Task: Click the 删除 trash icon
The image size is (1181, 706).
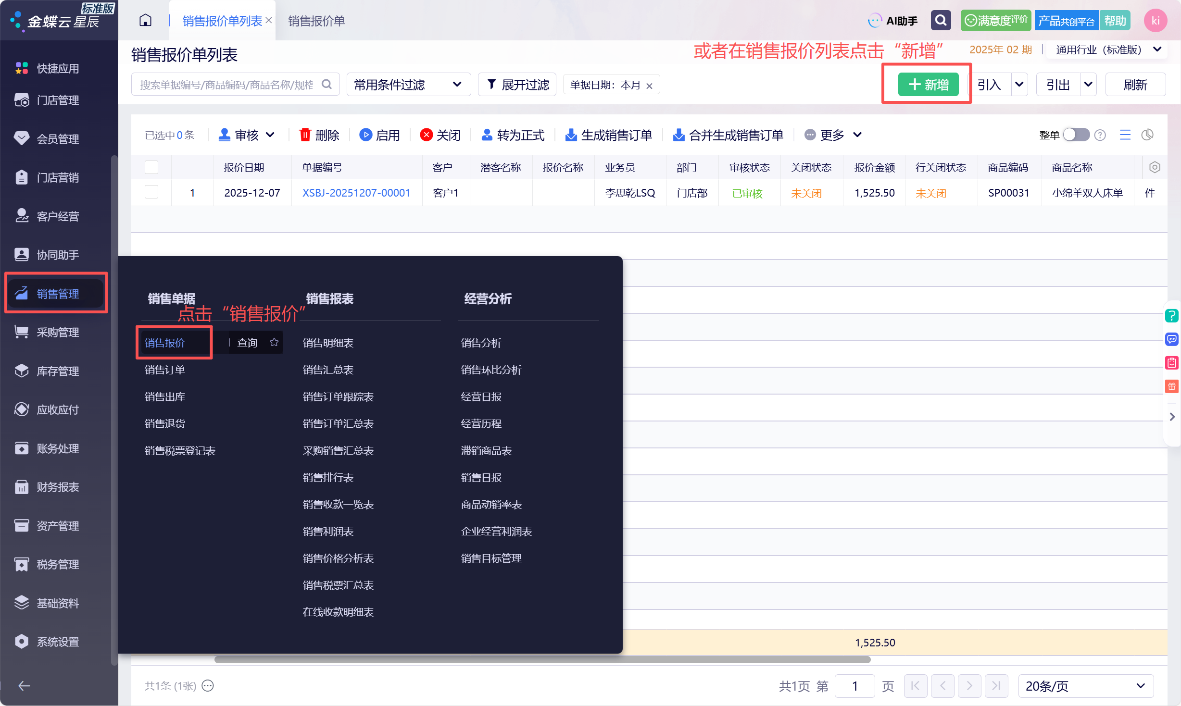Action: (x=305, y=135)
